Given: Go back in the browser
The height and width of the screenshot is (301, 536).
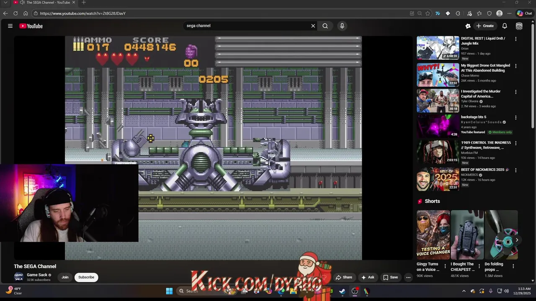Looking at the screenshot, I should 5,13.
